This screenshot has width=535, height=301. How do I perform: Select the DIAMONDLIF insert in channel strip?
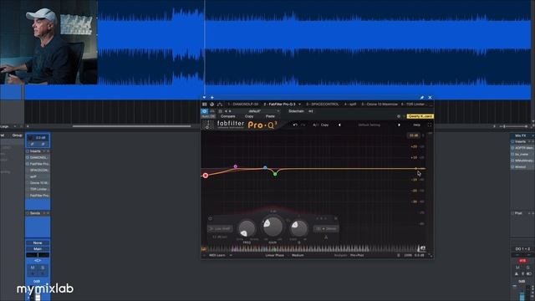coord(38,158)
